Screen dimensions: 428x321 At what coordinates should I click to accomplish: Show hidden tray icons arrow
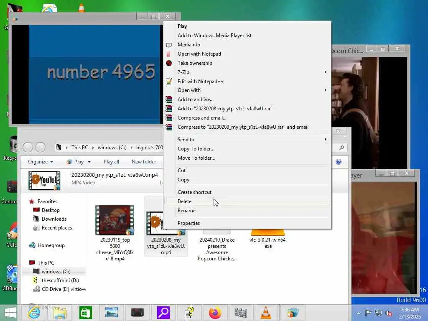click(x=358, y=313)
